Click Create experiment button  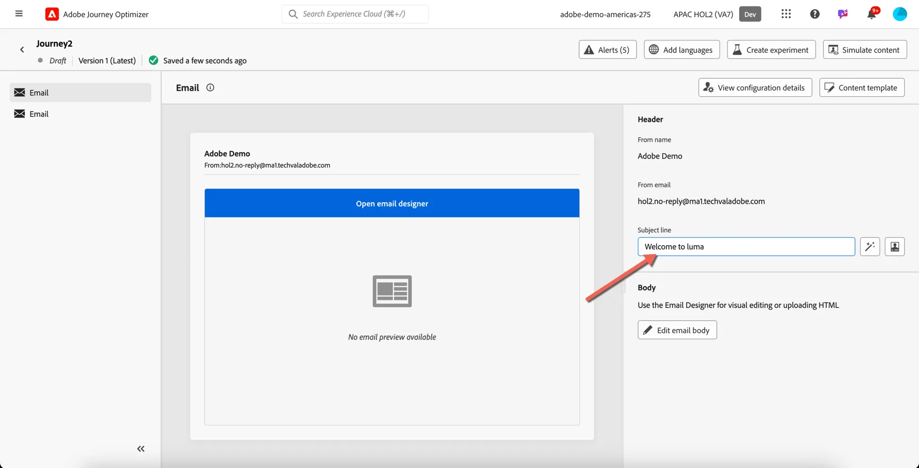click(771, 49)
